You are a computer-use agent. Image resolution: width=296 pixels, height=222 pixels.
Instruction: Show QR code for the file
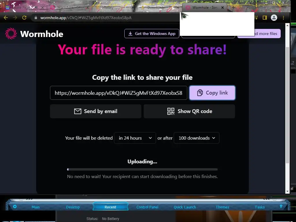coord(189,111)
